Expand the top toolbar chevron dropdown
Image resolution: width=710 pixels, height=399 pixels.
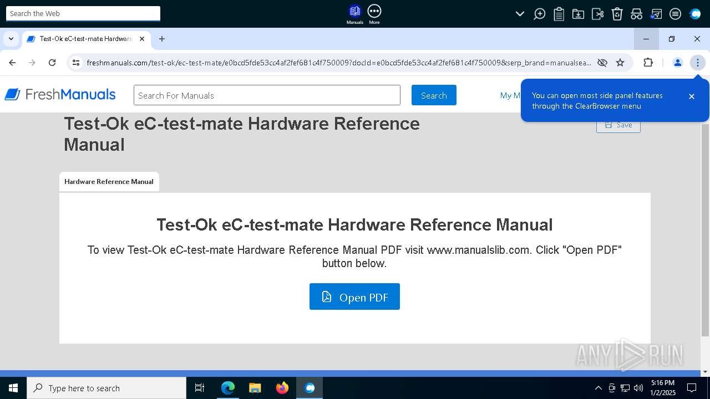tap(520, 14)
